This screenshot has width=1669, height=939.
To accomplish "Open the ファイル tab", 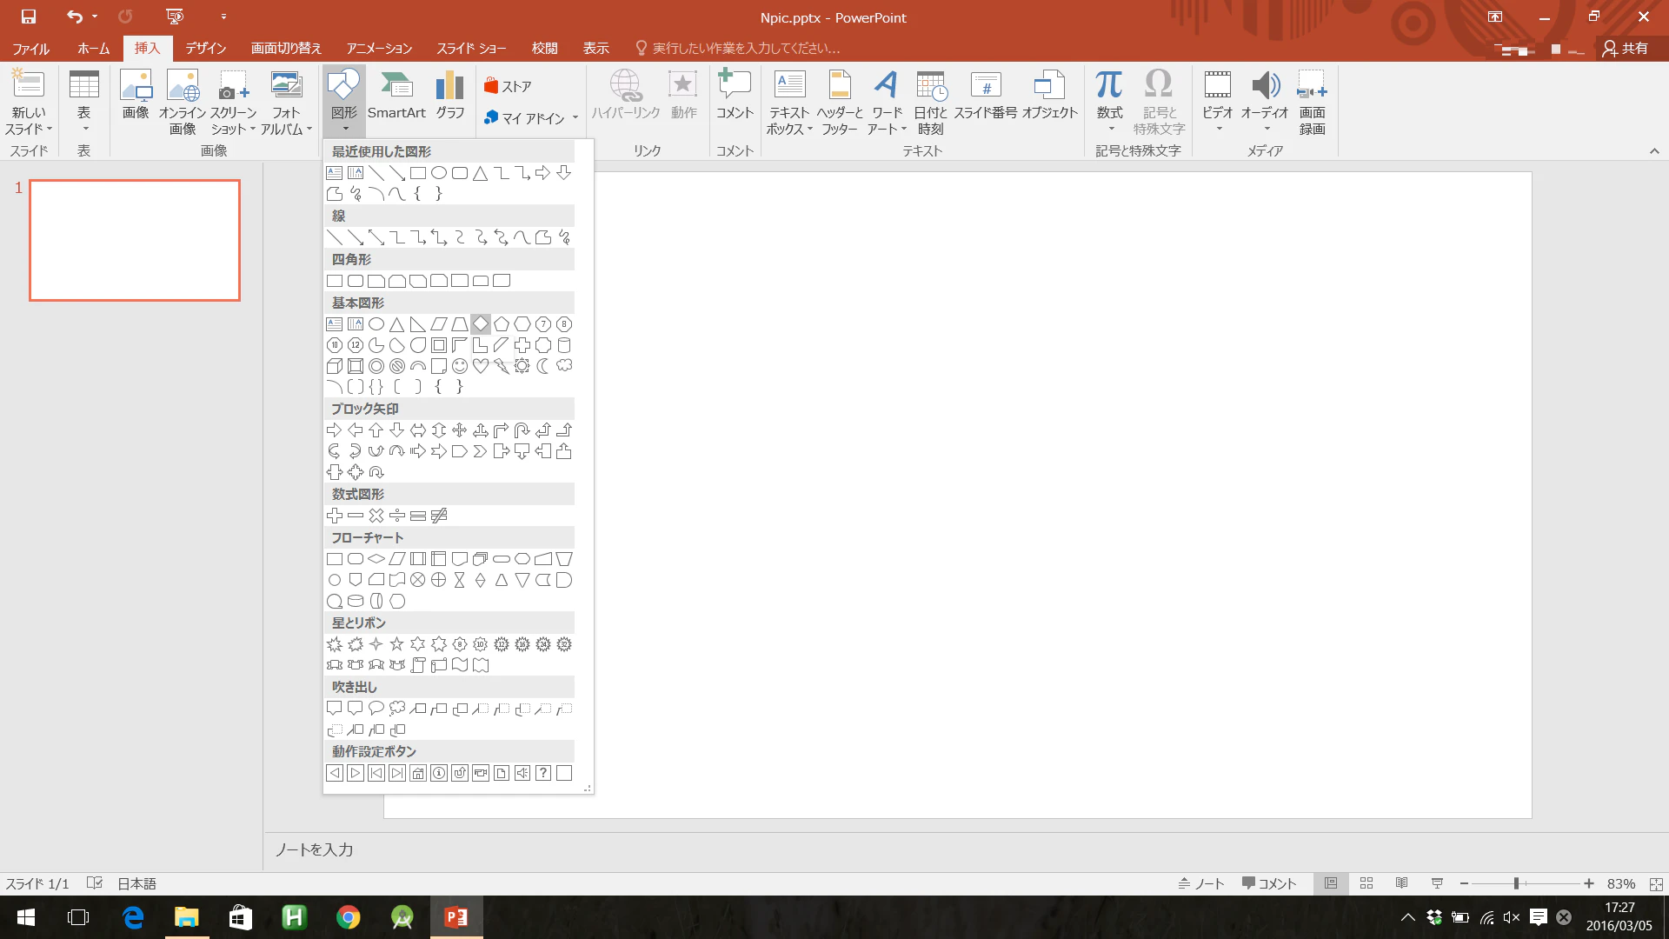I will [31, 48].
